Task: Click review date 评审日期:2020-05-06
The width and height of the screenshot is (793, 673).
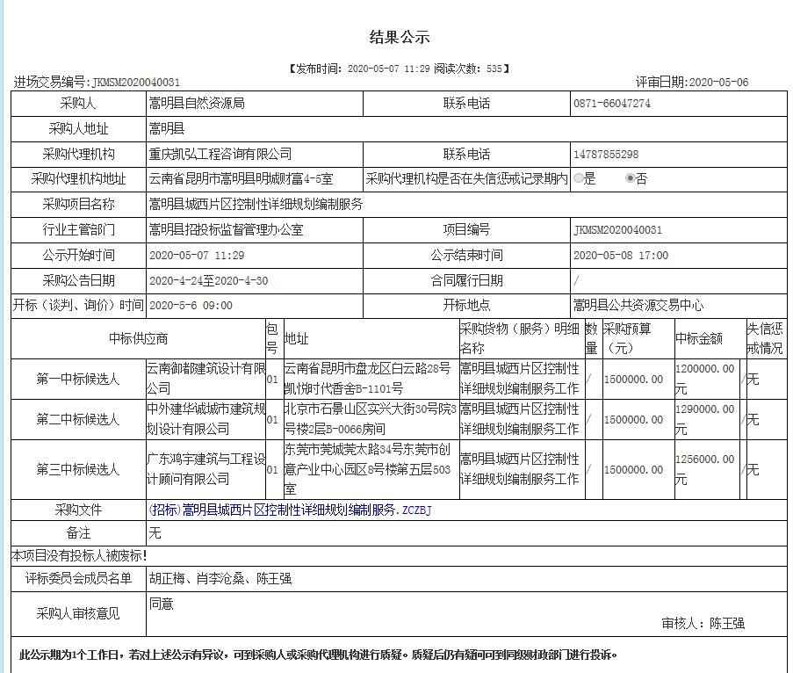Action: point(692,82)
